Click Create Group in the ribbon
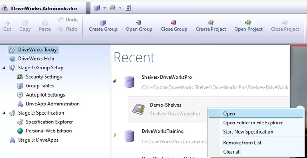This screenshot has width=307, height=158. click(x=103, y=26)
